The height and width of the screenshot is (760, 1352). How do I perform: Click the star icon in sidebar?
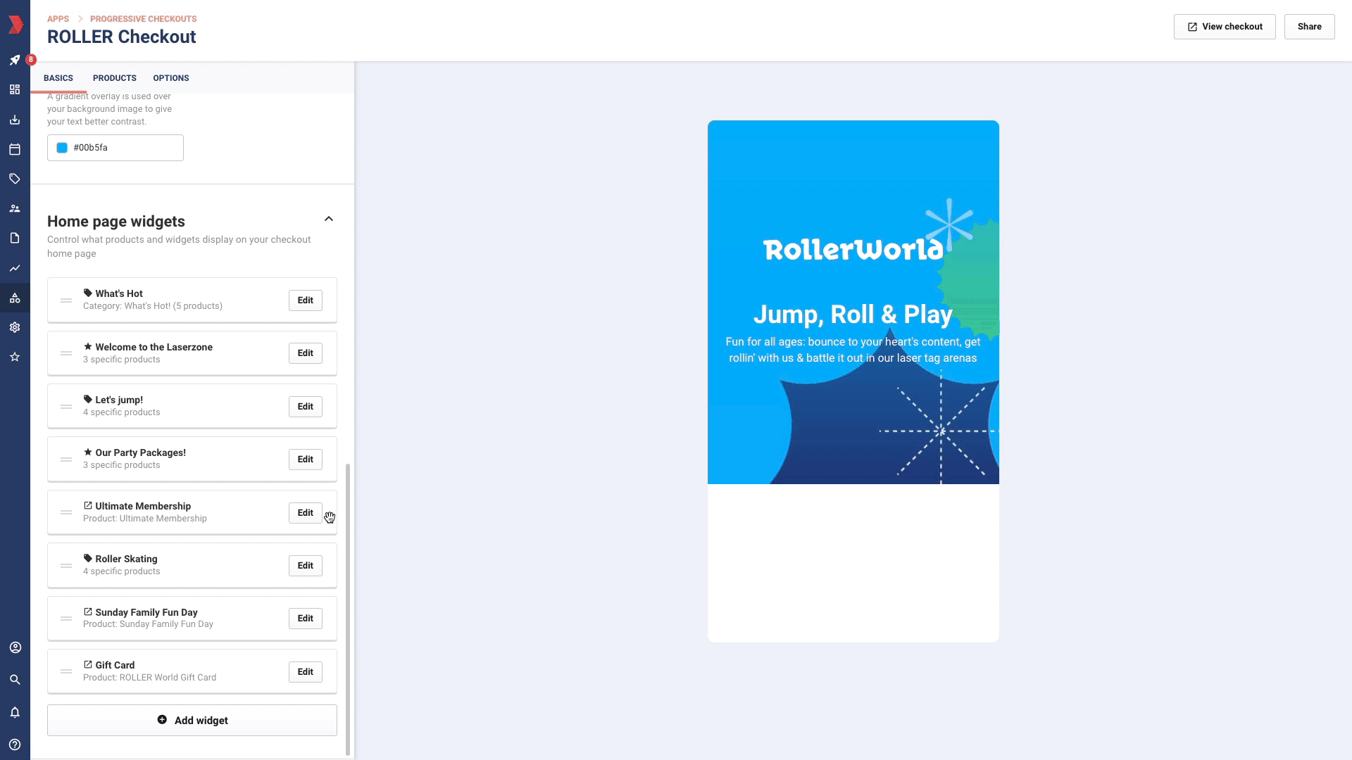point(15,357)
